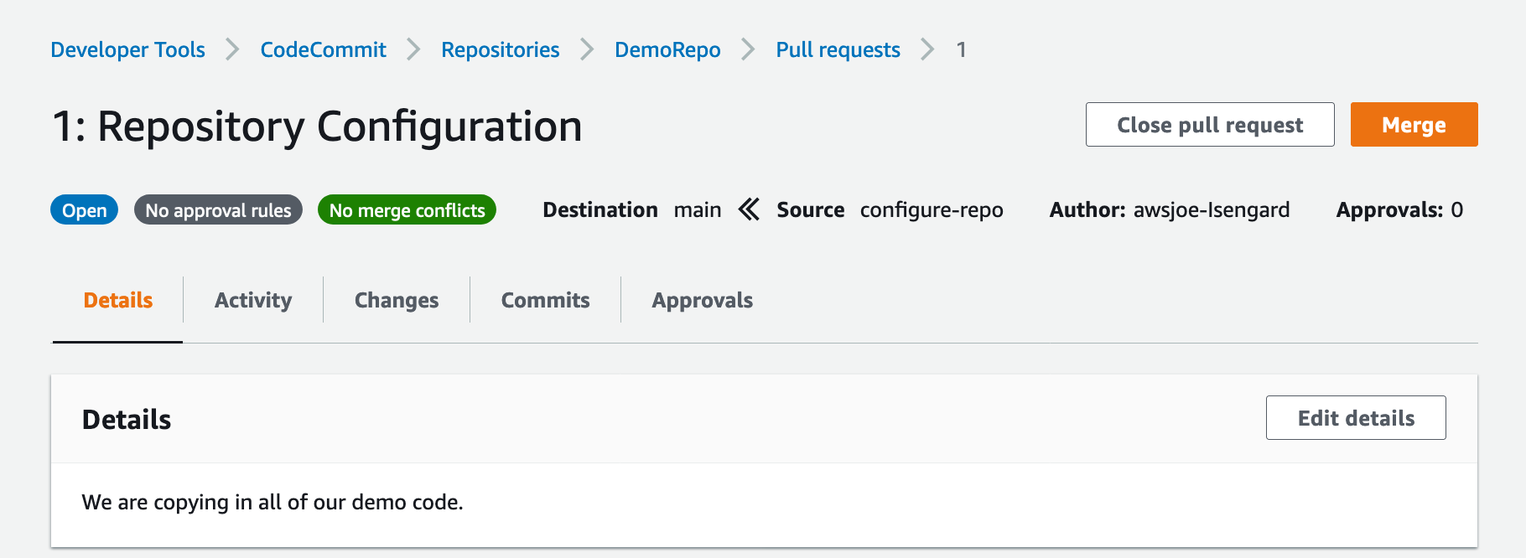Click the Merge button
Viewport: 1526px width, 558px height.
click(1414, 124)
